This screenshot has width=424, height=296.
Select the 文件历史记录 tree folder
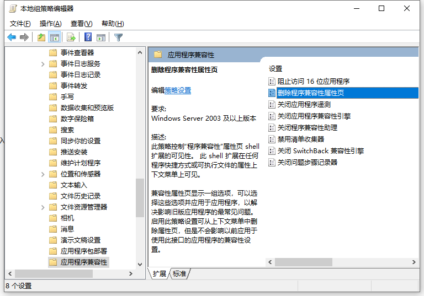pos(81,196)
